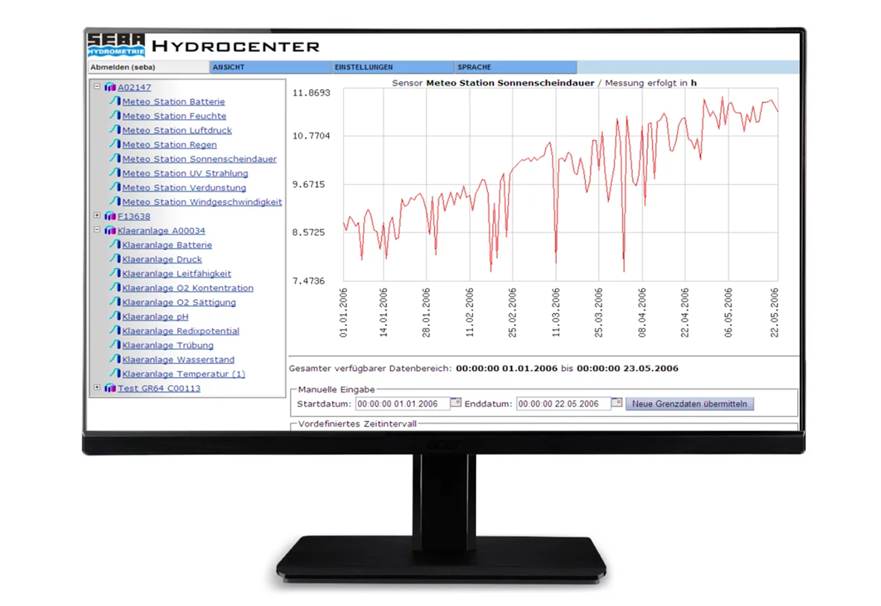Collapse the A02147 tree node

pyautogui.click(x=97, y=87)
